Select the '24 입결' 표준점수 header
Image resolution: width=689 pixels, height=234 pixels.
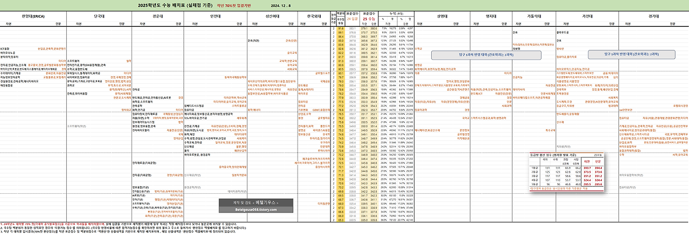point(352,19)
